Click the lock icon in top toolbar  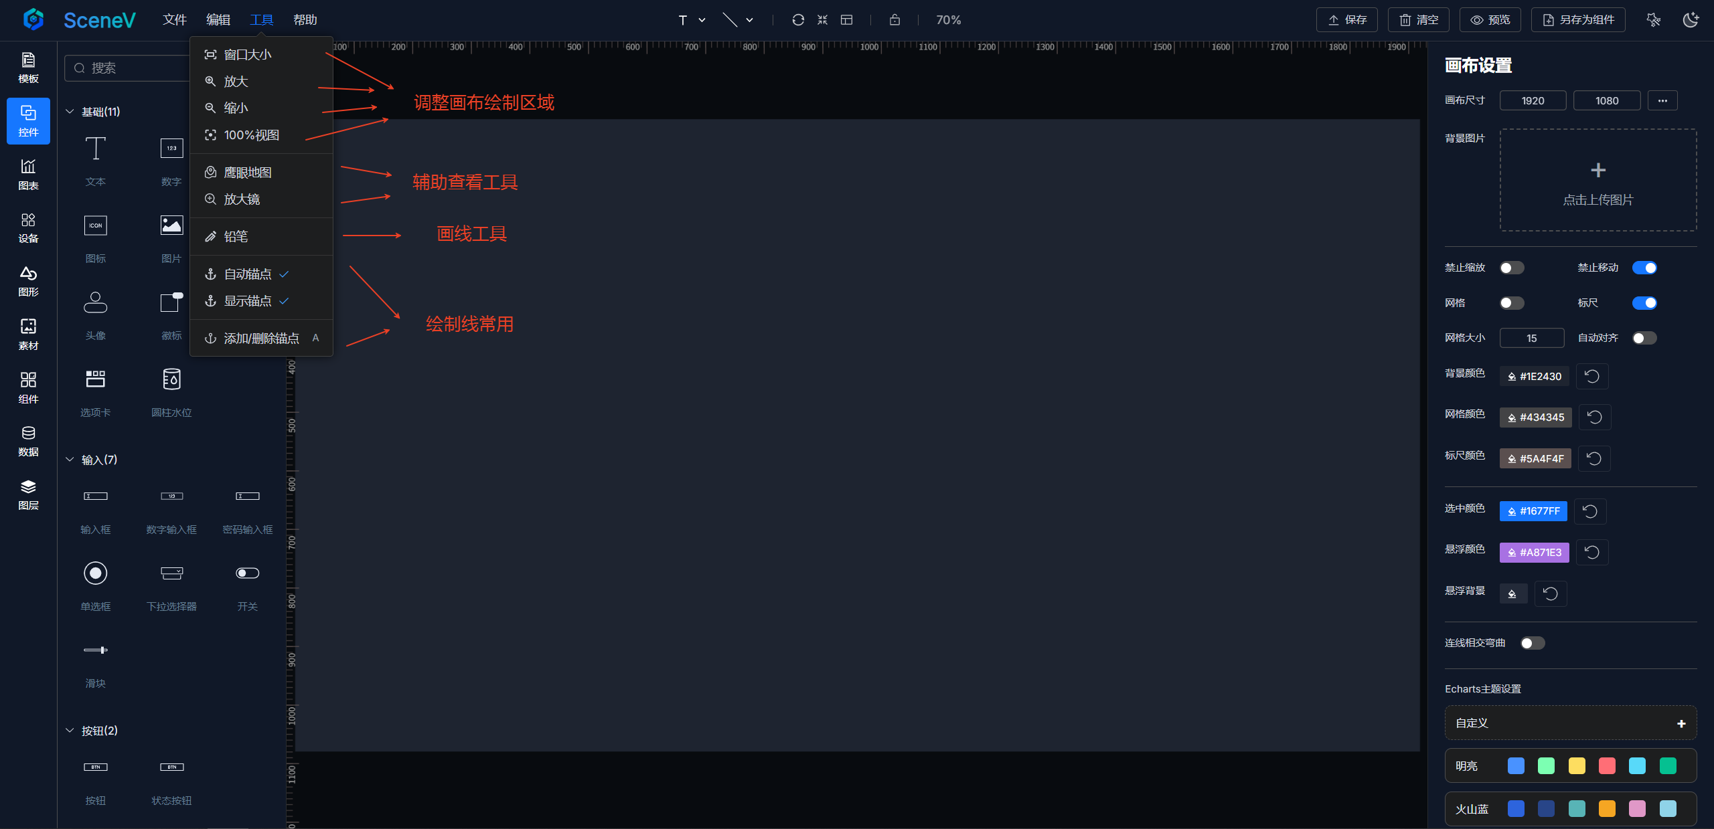pyautogui.click(x=894, y=20)
